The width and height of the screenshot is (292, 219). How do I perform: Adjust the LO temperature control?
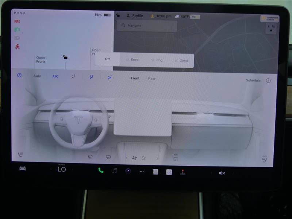(x=61, y=169)
